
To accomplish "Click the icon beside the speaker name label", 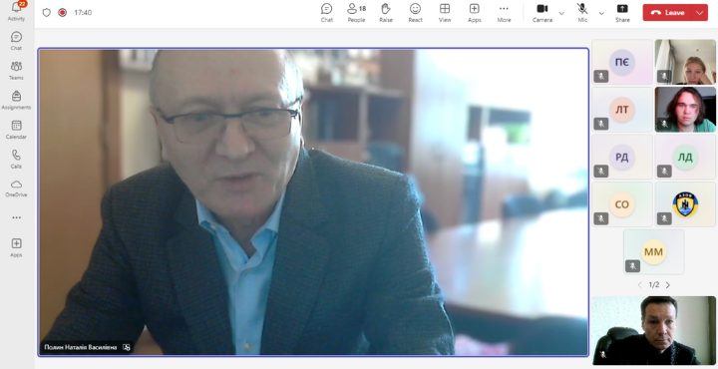I will 127,347.
